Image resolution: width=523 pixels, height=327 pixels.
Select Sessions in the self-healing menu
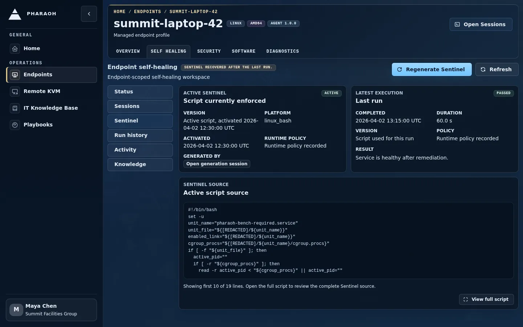(x=140, y=106)
